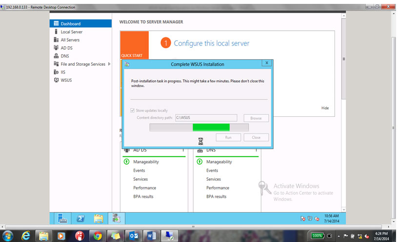
Task: Open Word from local taskbar
Action: coord(152,236)
